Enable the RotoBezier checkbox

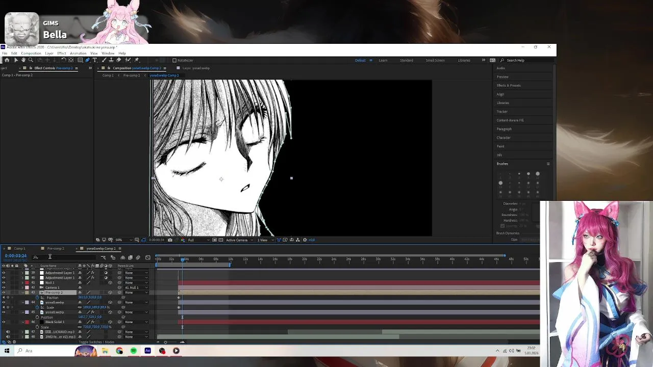click(x=174, y=60)
